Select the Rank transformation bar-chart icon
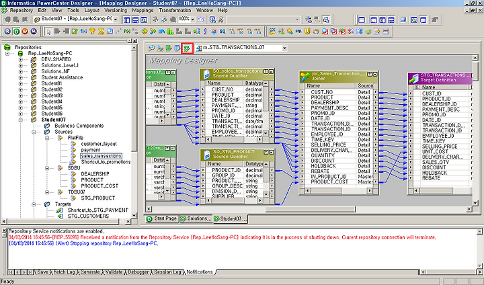This screenshot has height=285, width=484. coord(170,32)
